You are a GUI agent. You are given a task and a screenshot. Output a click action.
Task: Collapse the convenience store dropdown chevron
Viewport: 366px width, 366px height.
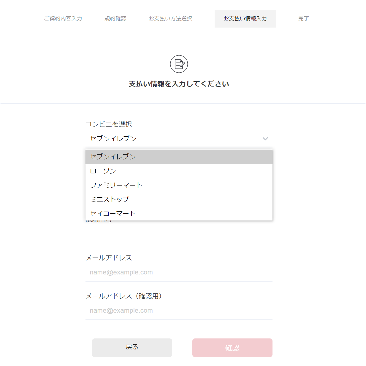265,139
